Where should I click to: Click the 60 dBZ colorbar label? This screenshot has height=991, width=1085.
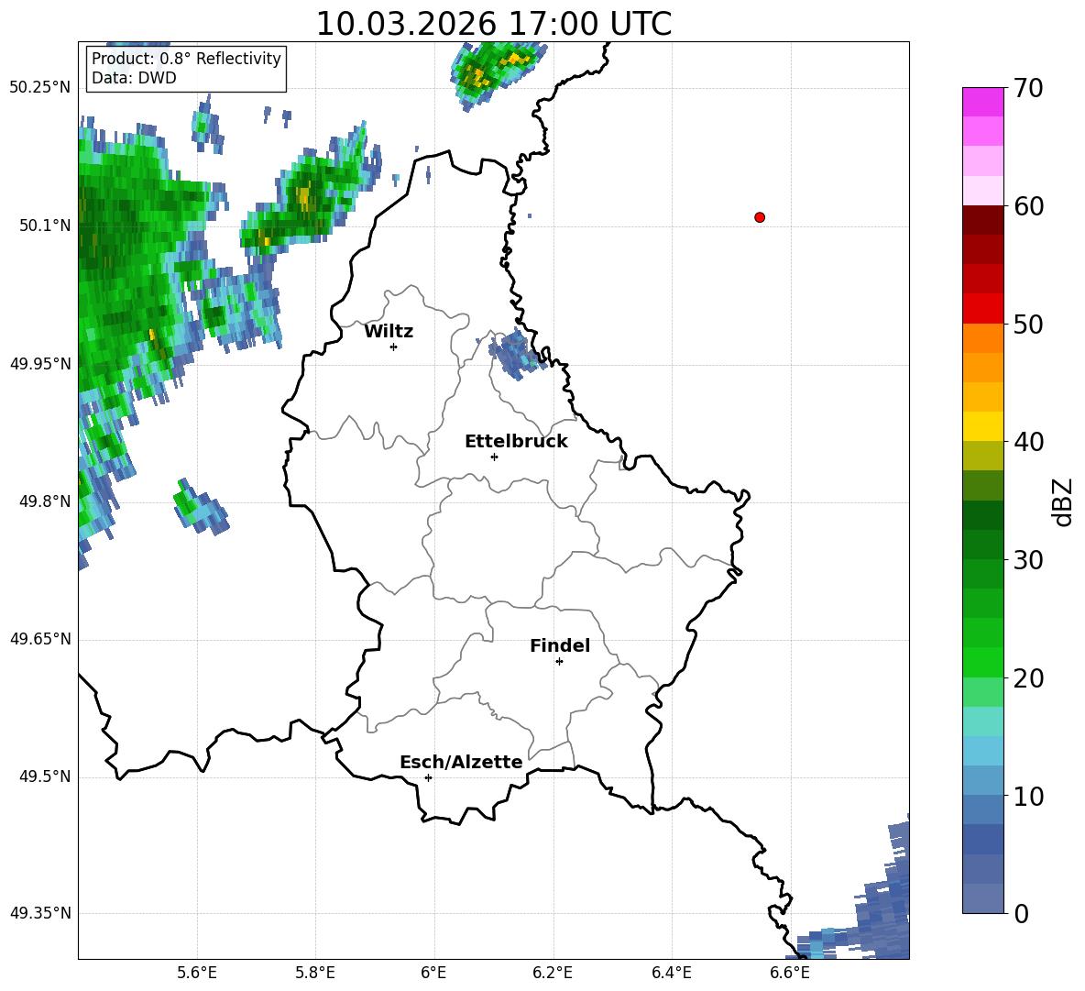[x=1028, y=206]
